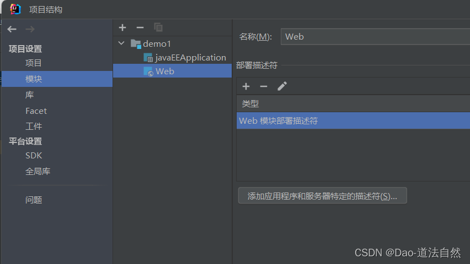Click the 名称 input field containing Web
Screen dimensions: 470x264
[x=375, y=37]
